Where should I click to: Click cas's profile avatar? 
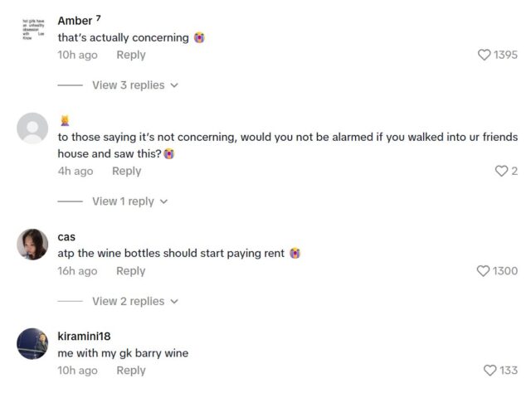point(32,244)
